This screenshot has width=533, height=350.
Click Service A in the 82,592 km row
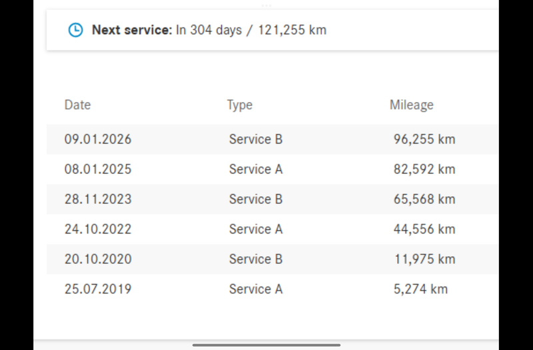(x=256, y=169)
